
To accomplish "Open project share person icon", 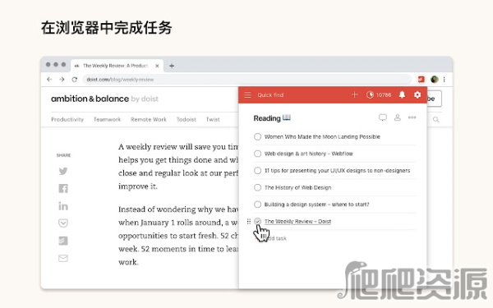I will click(398, 117).
